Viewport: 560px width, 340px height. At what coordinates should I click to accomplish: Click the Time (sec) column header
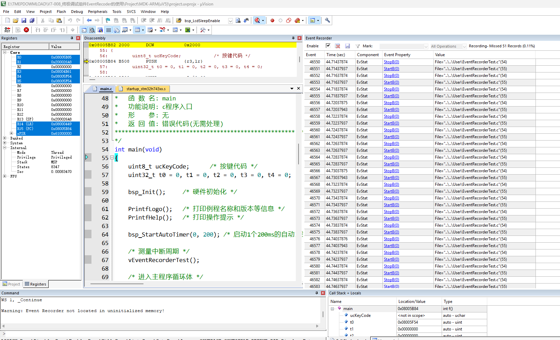340,55
